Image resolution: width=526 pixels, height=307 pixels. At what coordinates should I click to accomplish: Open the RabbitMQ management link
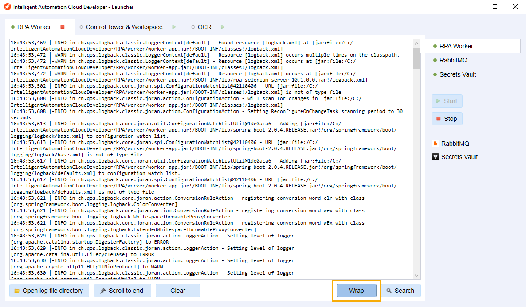[455, 144]
